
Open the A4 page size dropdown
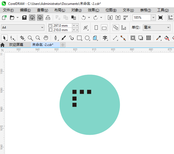click(x=23, y=28)
